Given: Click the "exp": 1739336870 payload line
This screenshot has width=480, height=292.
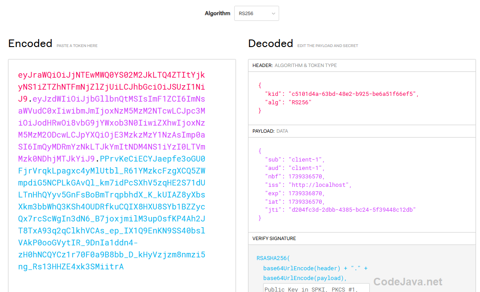Looking at the screenshot, I should 295,193.
